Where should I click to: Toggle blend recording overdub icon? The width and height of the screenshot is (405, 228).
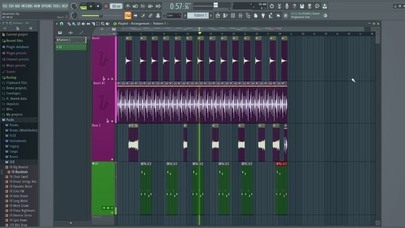click(x=151, y=6)
